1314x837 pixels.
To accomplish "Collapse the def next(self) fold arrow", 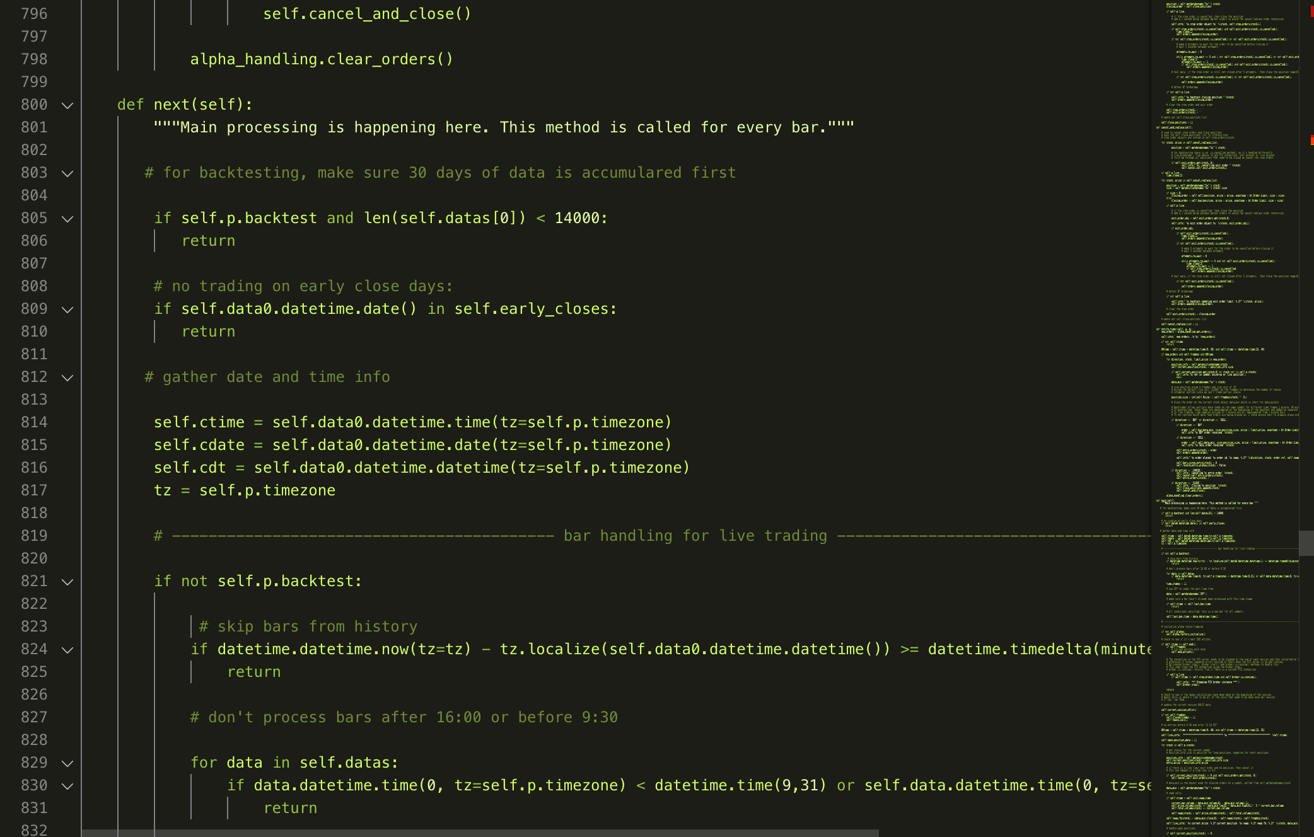I will click(x=67, y=105).
